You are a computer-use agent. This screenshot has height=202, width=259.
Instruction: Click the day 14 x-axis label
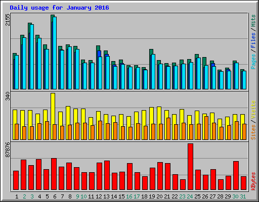point(114,196)
